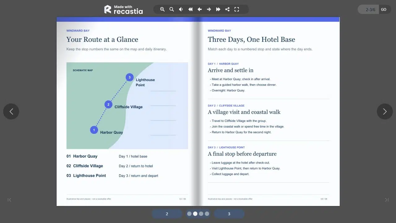Toggle fullscreen mode
Viewport: 396px width, 223px height.
click(x=237, y=9)
